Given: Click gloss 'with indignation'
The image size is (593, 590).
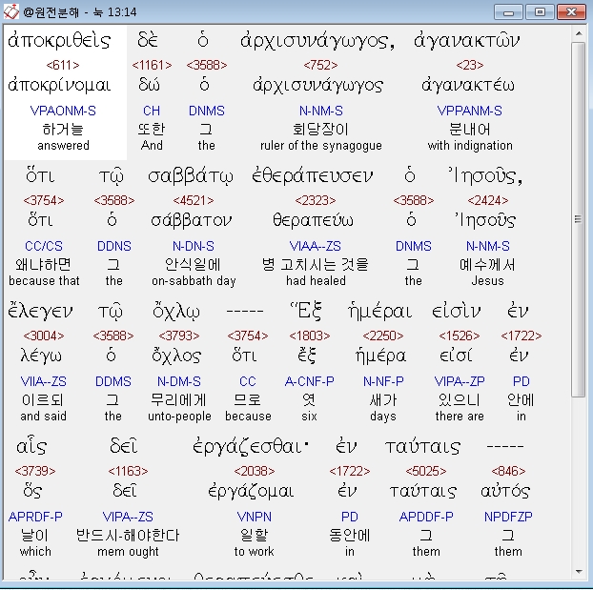Looking at the screenshot, I should [470, 145].
